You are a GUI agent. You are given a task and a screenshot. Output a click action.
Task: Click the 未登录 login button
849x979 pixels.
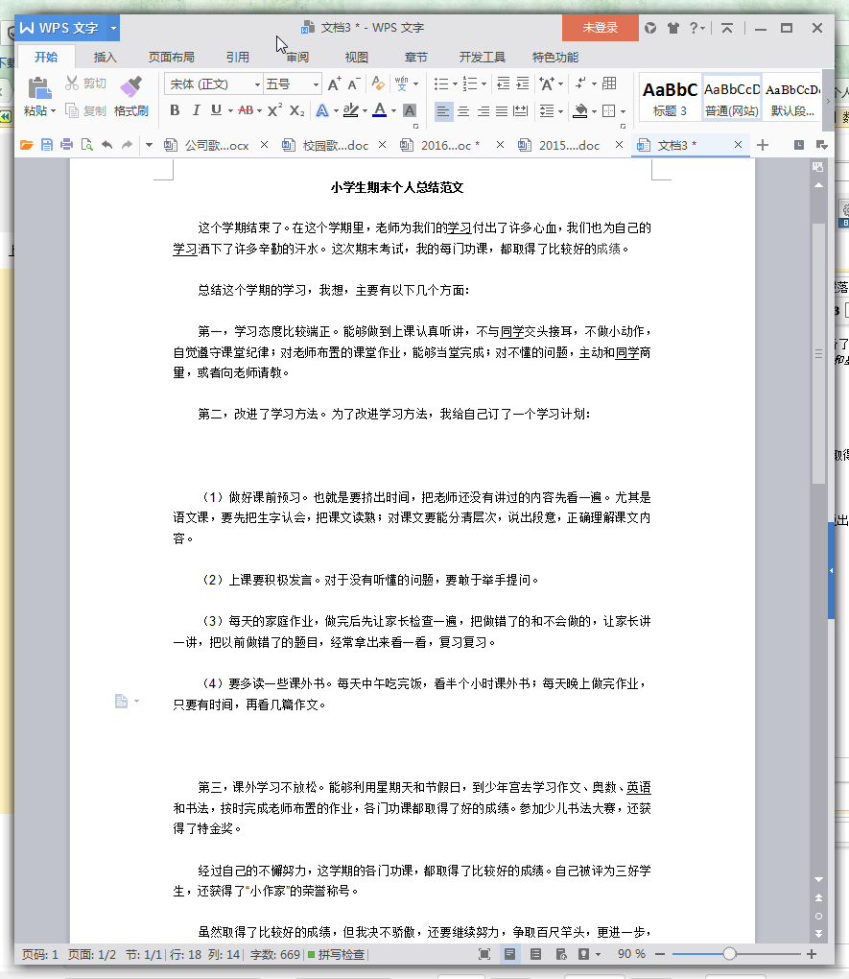point(600,29)
